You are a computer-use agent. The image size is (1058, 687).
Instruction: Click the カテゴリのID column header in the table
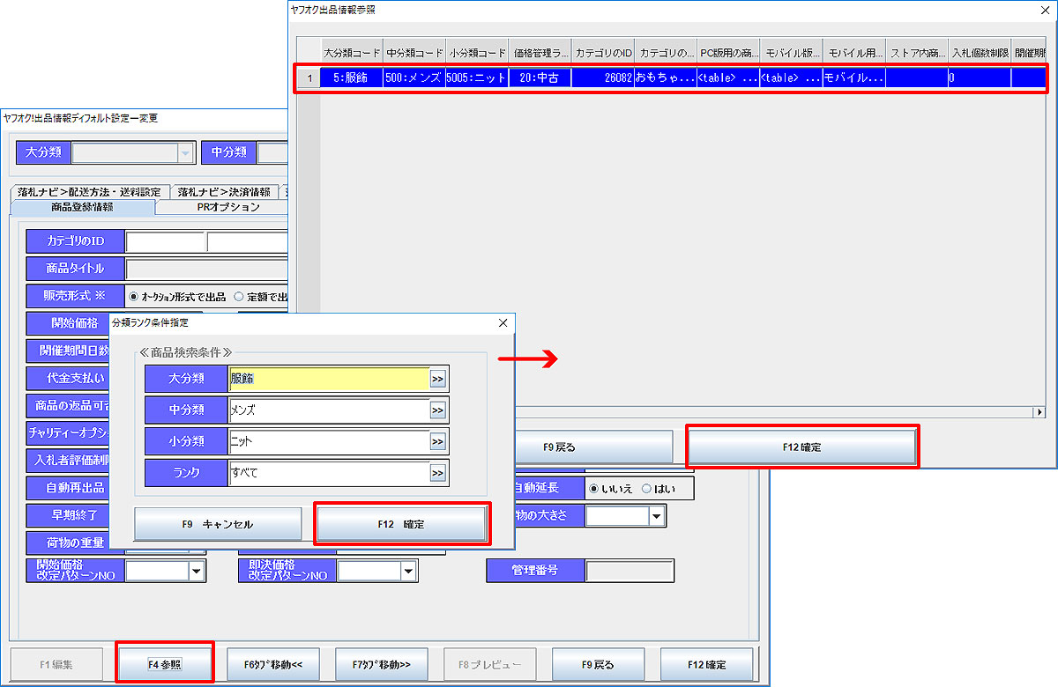[602, 53]
